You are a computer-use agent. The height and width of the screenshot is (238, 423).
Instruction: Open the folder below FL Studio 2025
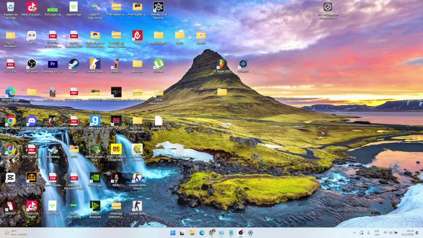click(222, 94)
